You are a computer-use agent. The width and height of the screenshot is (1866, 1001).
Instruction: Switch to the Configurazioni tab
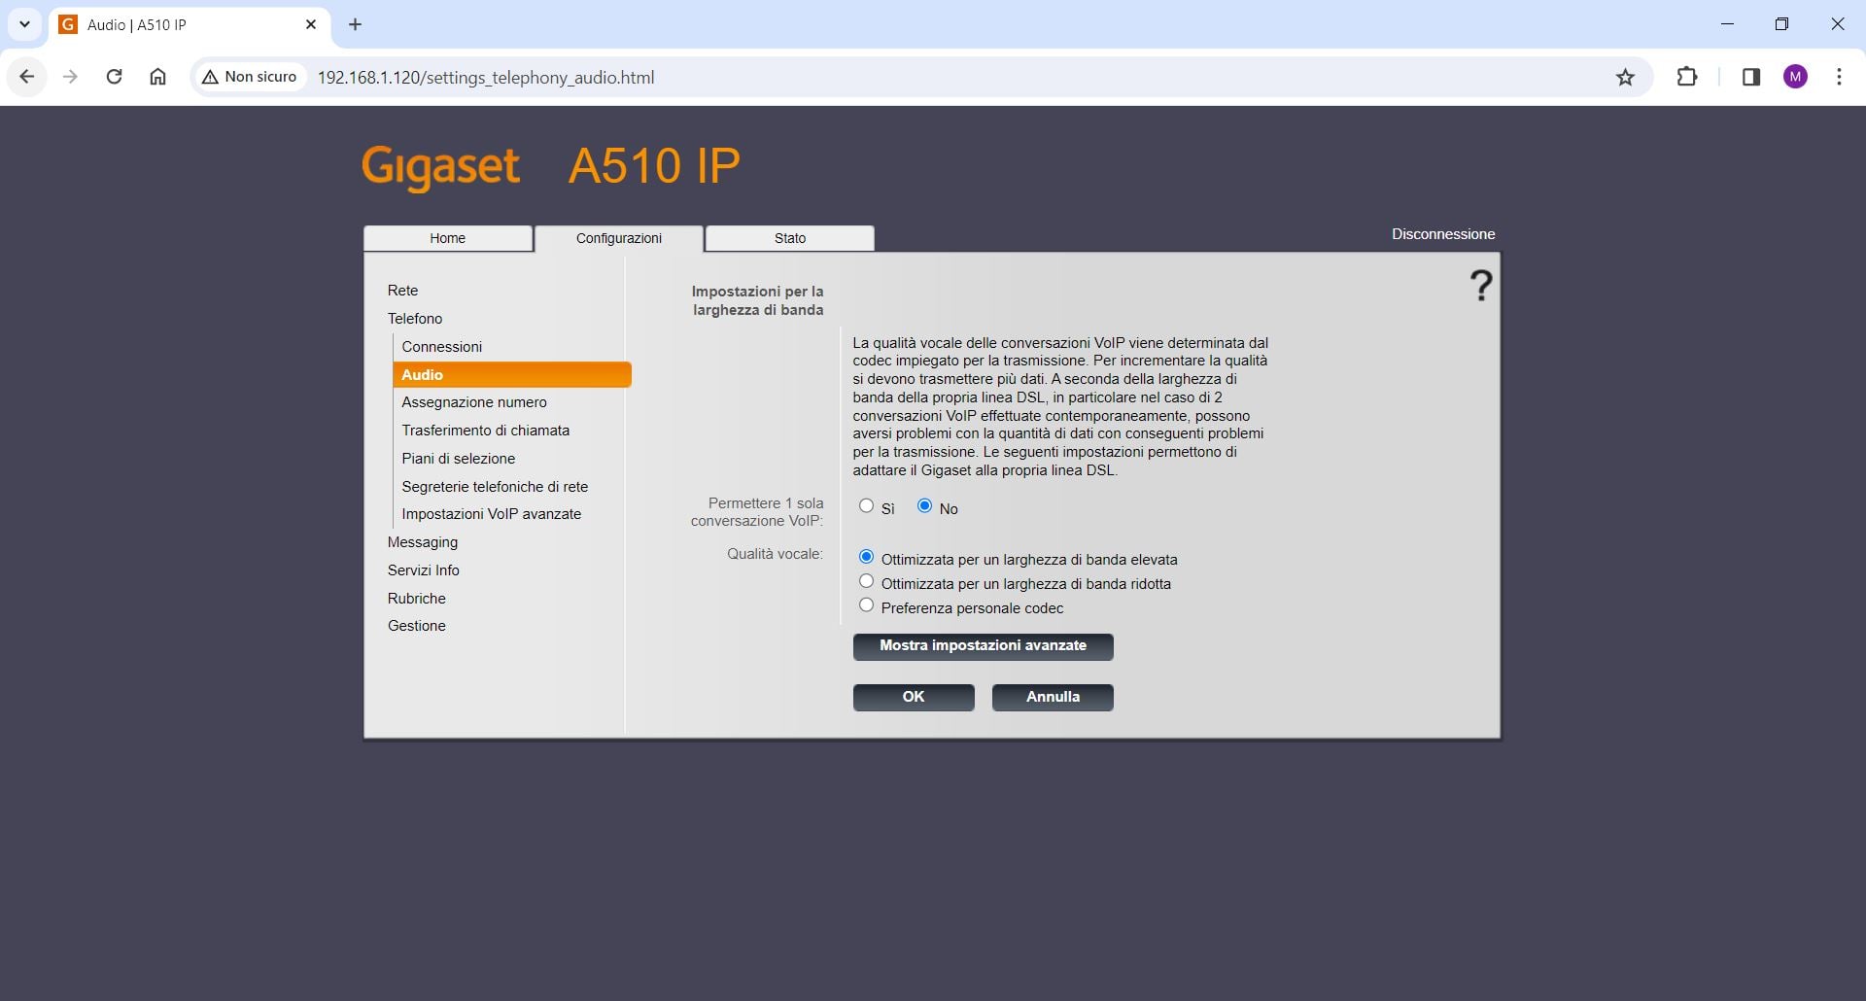coord(619,238)
